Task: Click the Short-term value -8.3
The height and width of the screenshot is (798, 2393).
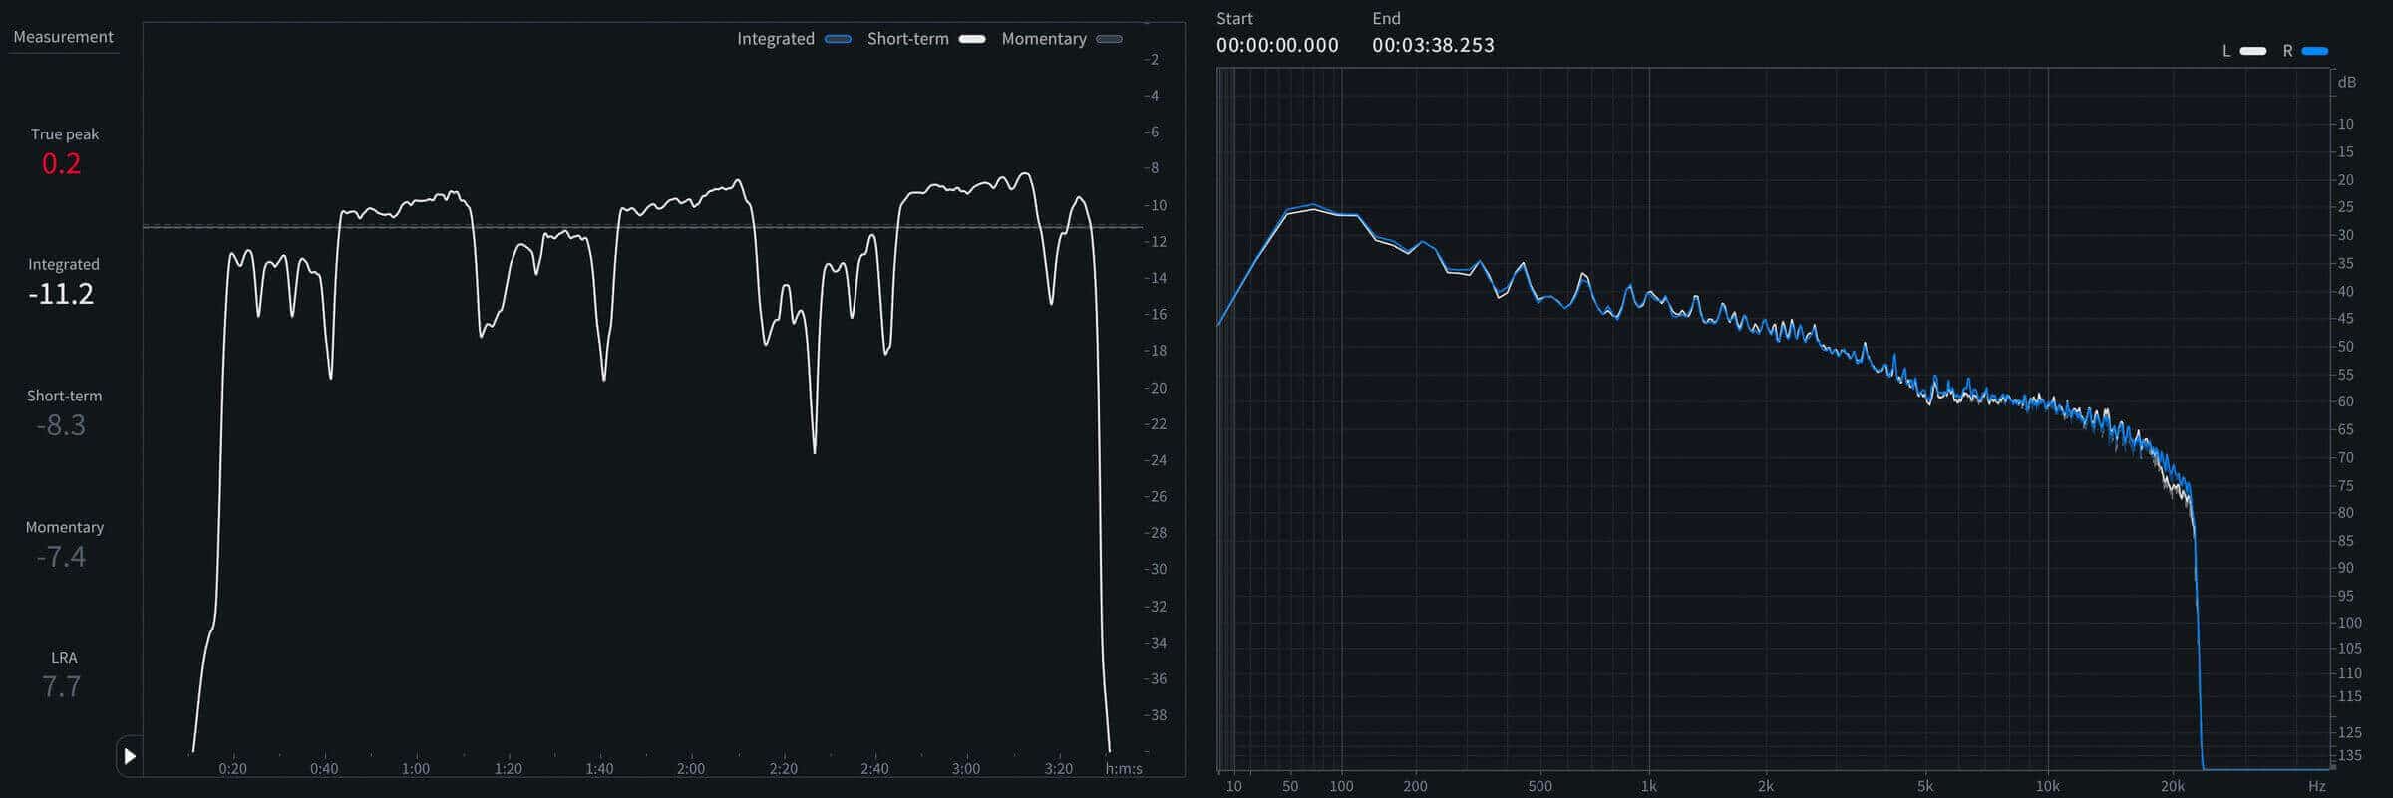Action: pyautogui.click(x=61, y=425)
